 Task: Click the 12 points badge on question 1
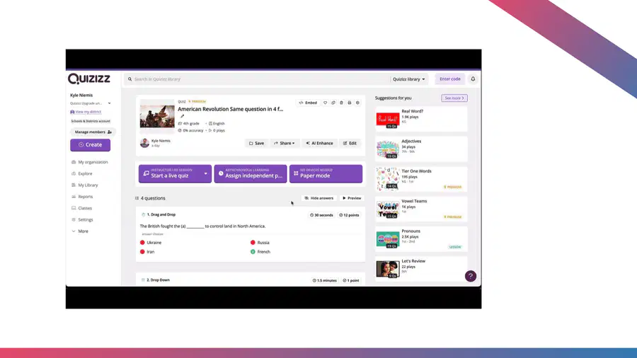click(349, 215)
